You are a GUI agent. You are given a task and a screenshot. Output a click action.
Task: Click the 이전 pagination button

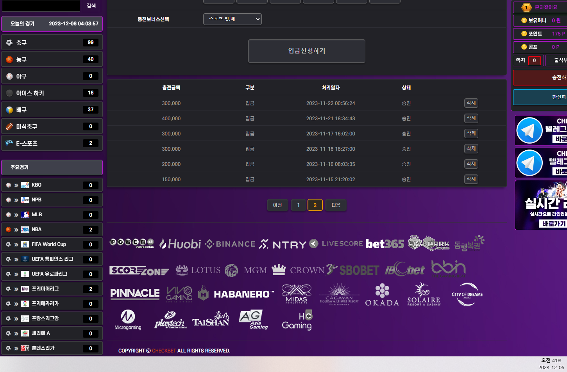(x=277, y=205)
